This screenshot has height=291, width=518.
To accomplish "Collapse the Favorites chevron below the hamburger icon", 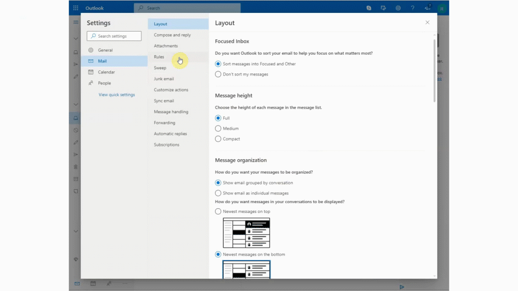I will pyautogui.click(x=76, y=39).
